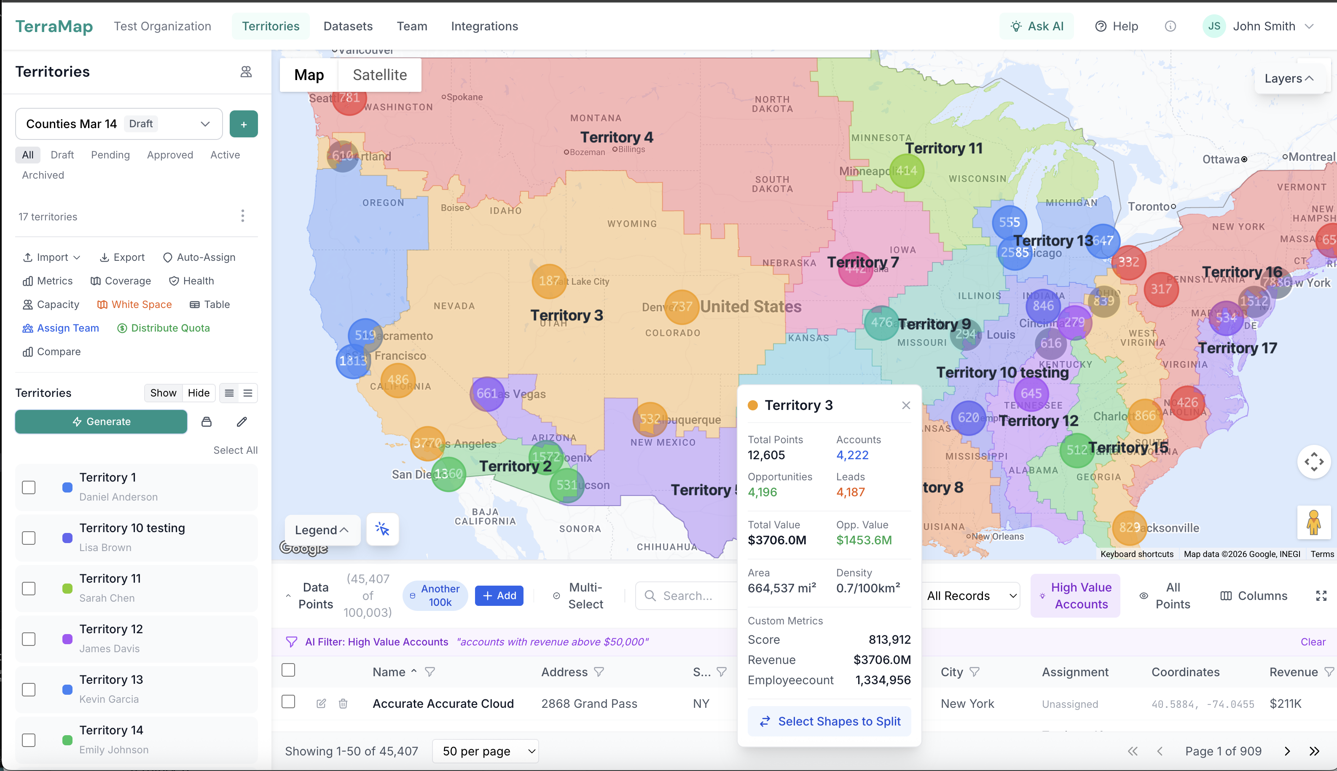Click the fullscreen expand icon in data toolbar

[x=1321, y=596]
